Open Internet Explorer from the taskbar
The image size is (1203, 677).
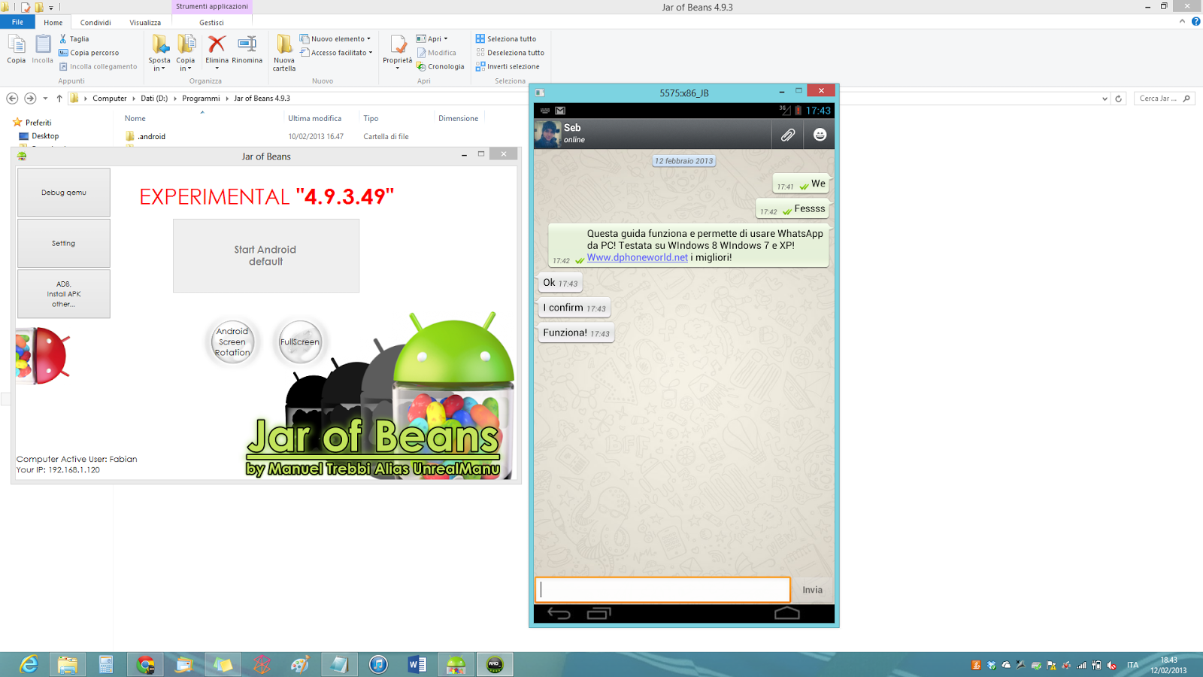[29, 664]
